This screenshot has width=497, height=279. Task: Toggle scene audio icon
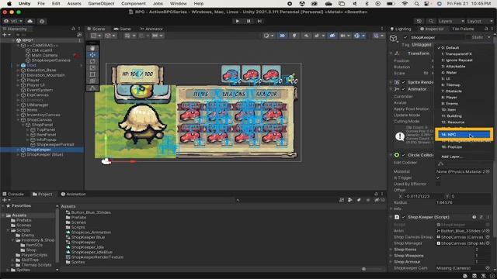(306, 36)
